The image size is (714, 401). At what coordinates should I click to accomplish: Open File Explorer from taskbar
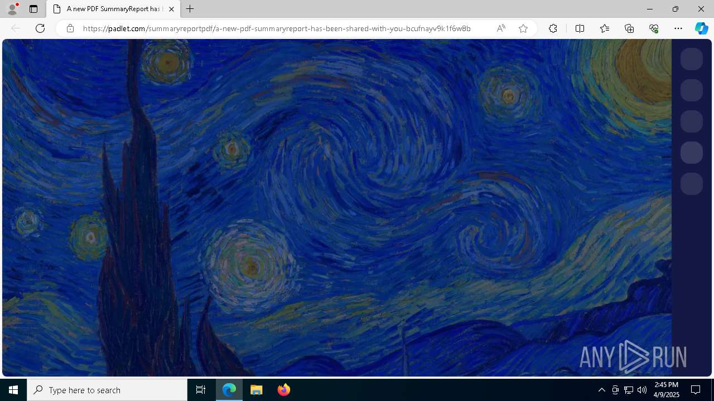coord(257,390)
